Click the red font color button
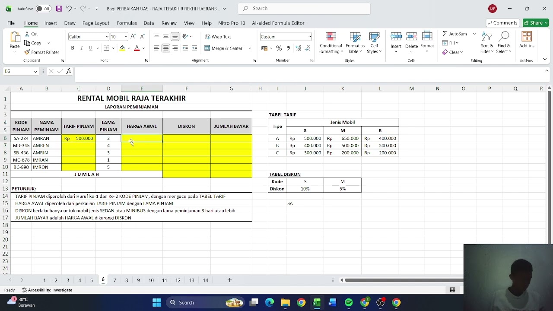 tap(137, 48)
